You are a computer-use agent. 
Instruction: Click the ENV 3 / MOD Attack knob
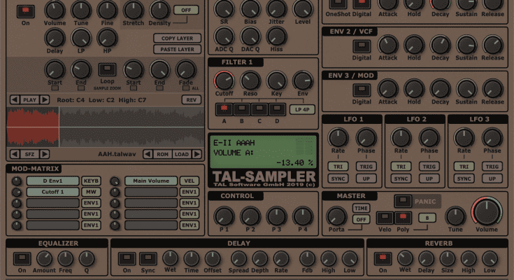tap(388, 89)
